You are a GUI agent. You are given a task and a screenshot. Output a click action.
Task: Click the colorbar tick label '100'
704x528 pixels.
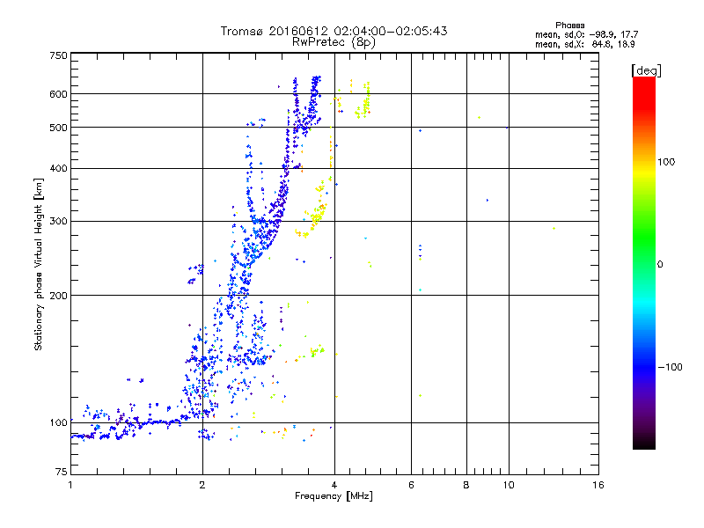[666, 162]
